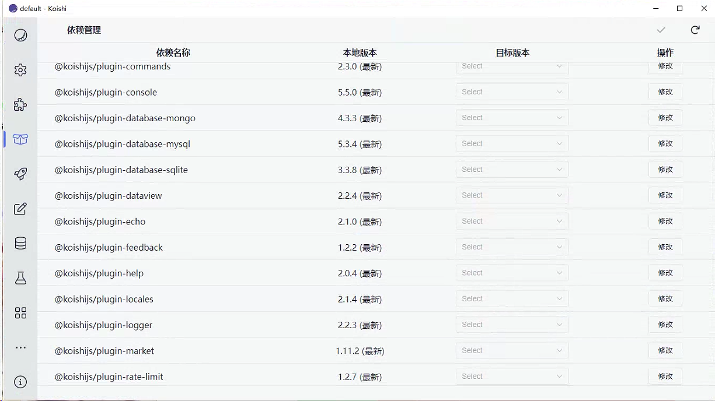
Task: Open target version dropdown for plugin-logger
Action: coord(512,325)
